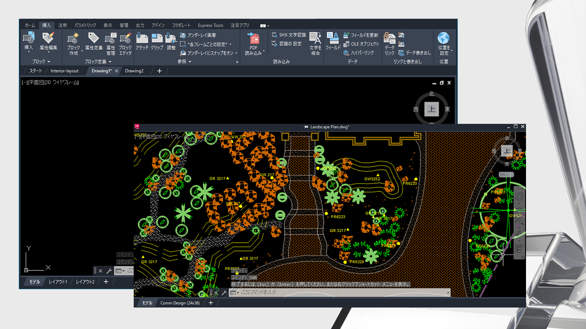Switch to the Express Tools ribbon tab
The height and width of the screenshot is (329, 586).
(211, 26)
